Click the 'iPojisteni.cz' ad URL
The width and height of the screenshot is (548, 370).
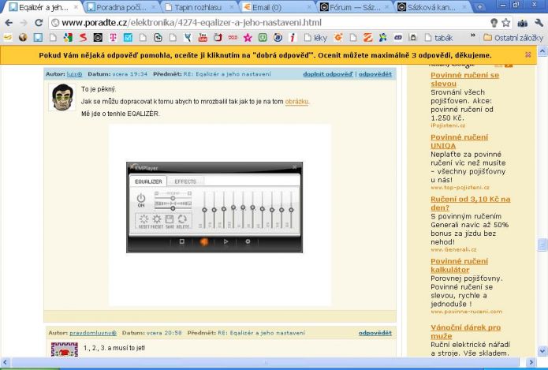[x=448, y=125]
